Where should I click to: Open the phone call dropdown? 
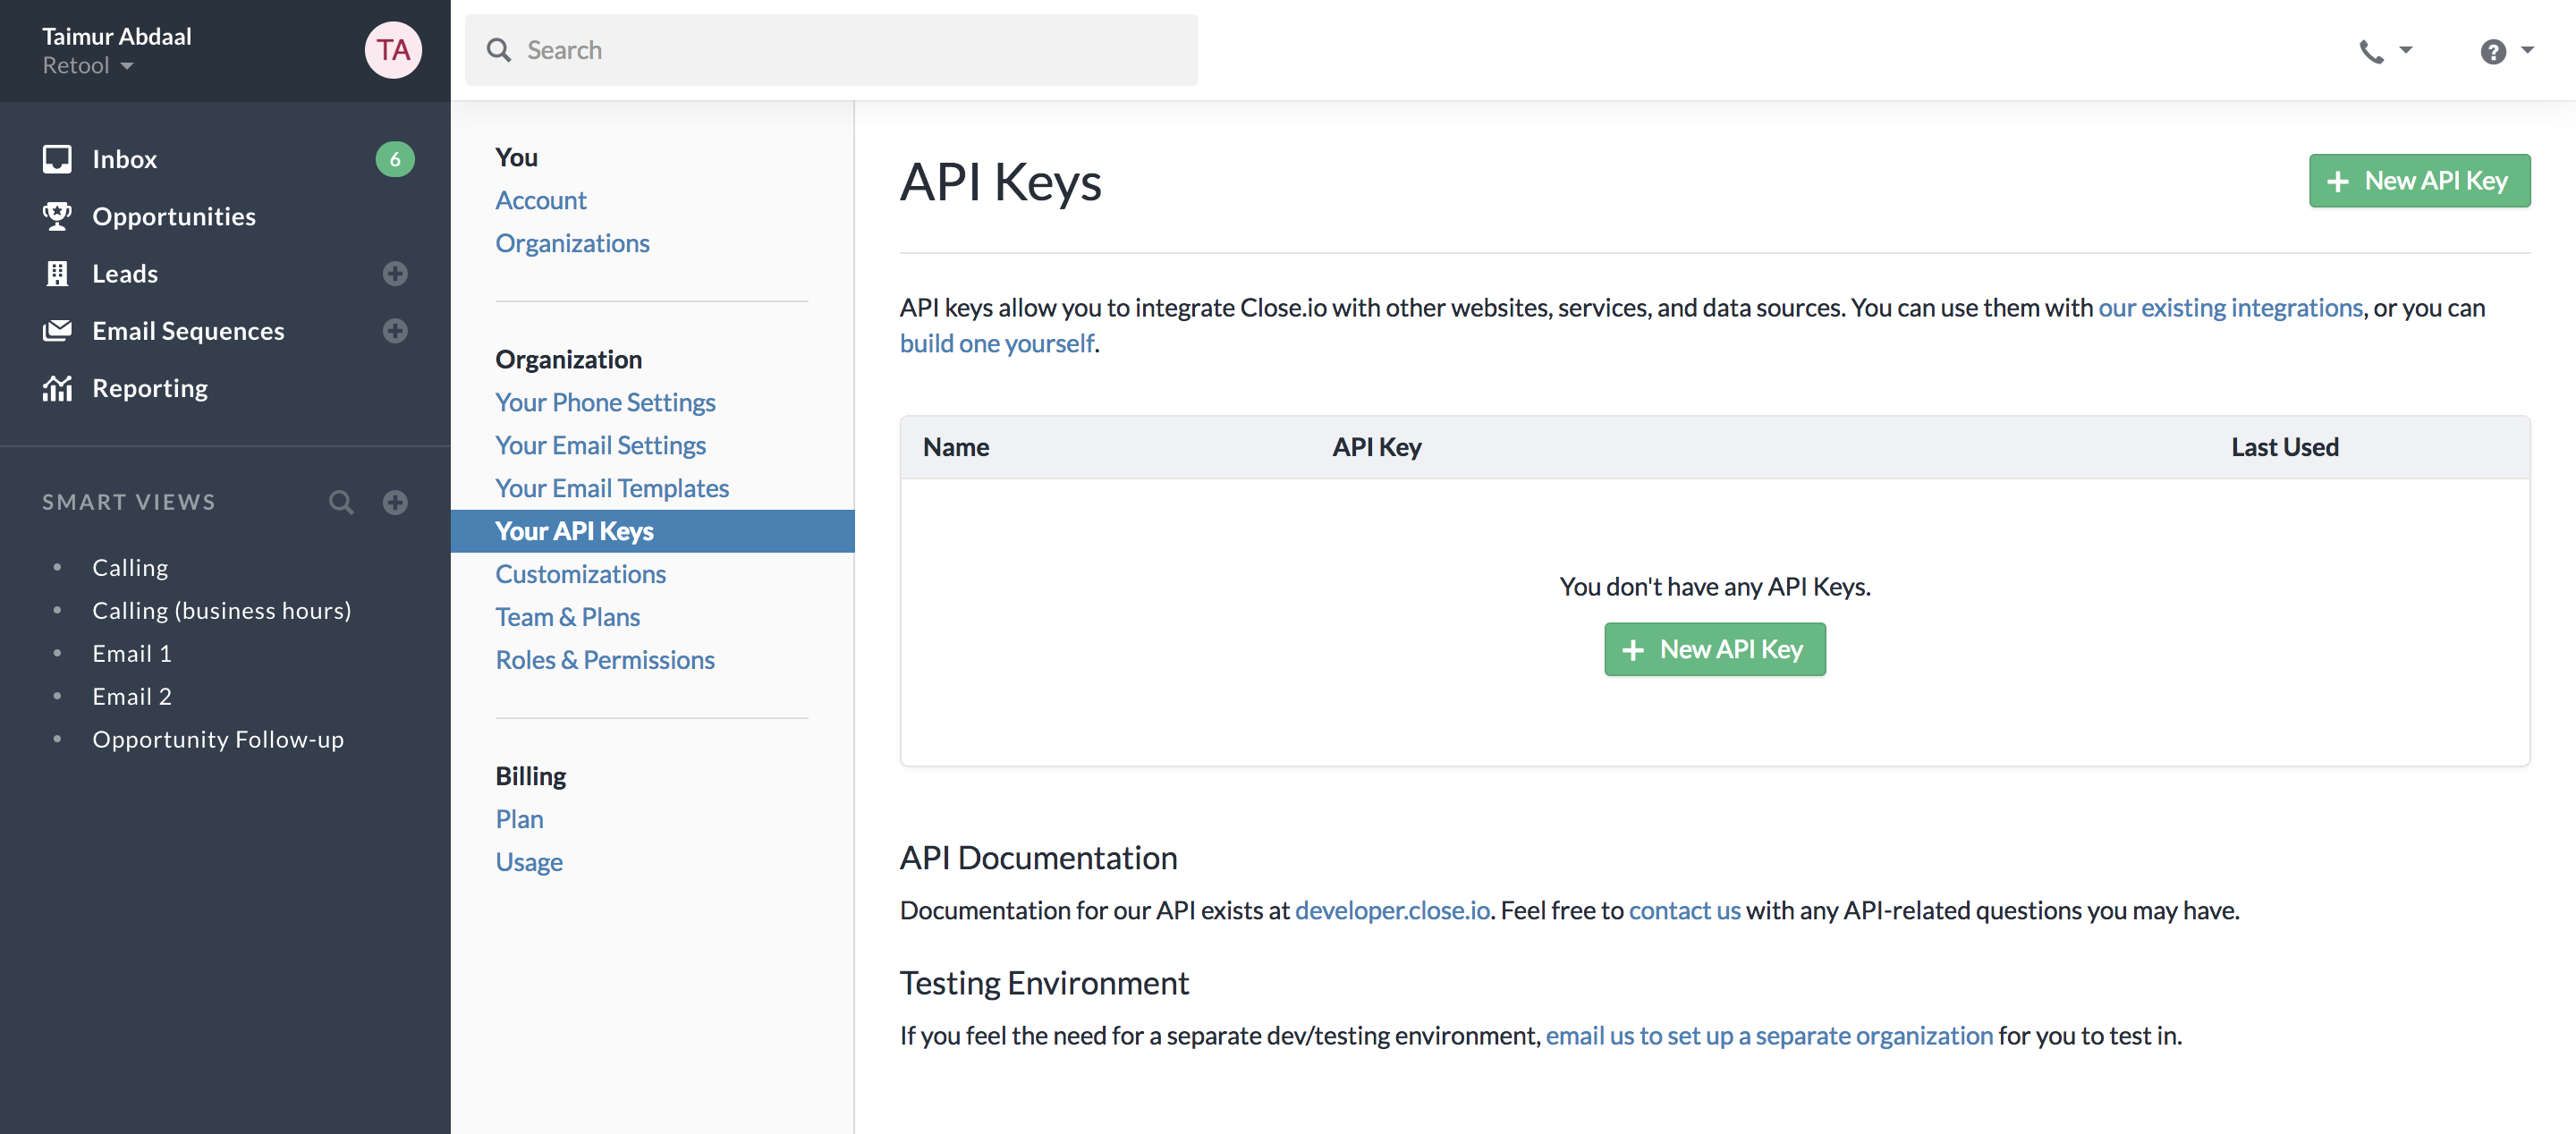point(2385,51)
